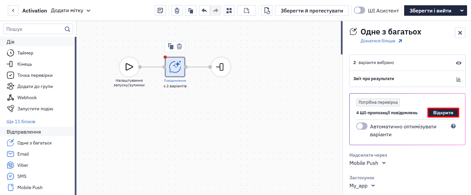The width and height of the screenshot is (471, 195).
Task: Follow the Дізнатися більше link
Action: [381, 41]
